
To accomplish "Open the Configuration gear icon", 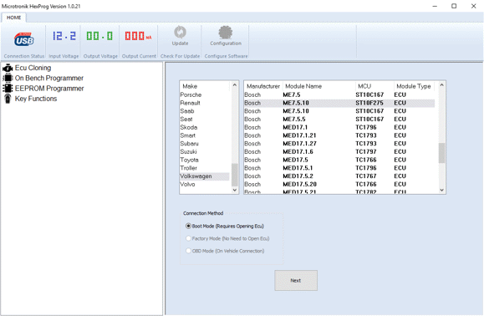I will (x=226, y=33).
